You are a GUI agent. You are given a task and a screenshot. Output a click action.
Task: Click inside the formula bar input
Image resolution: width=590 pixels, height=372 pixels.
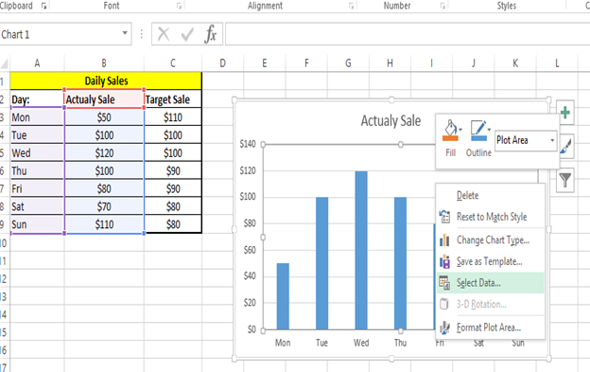click(x=408, y=34)
